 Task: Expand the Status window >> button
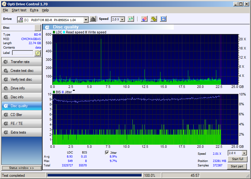[x=21, y=168]
